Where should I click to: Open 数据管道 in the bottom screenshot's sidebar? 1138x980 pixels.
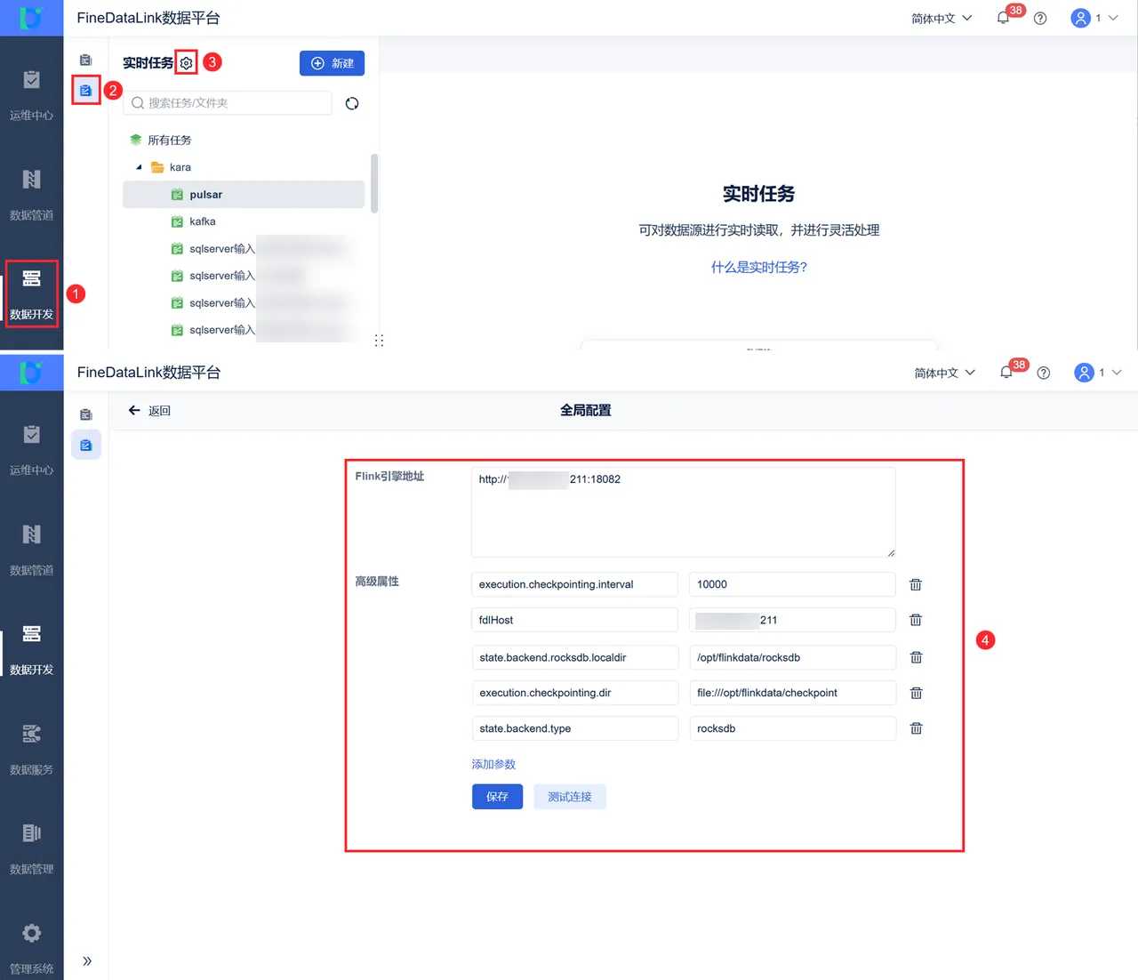[x=31, y=550]
